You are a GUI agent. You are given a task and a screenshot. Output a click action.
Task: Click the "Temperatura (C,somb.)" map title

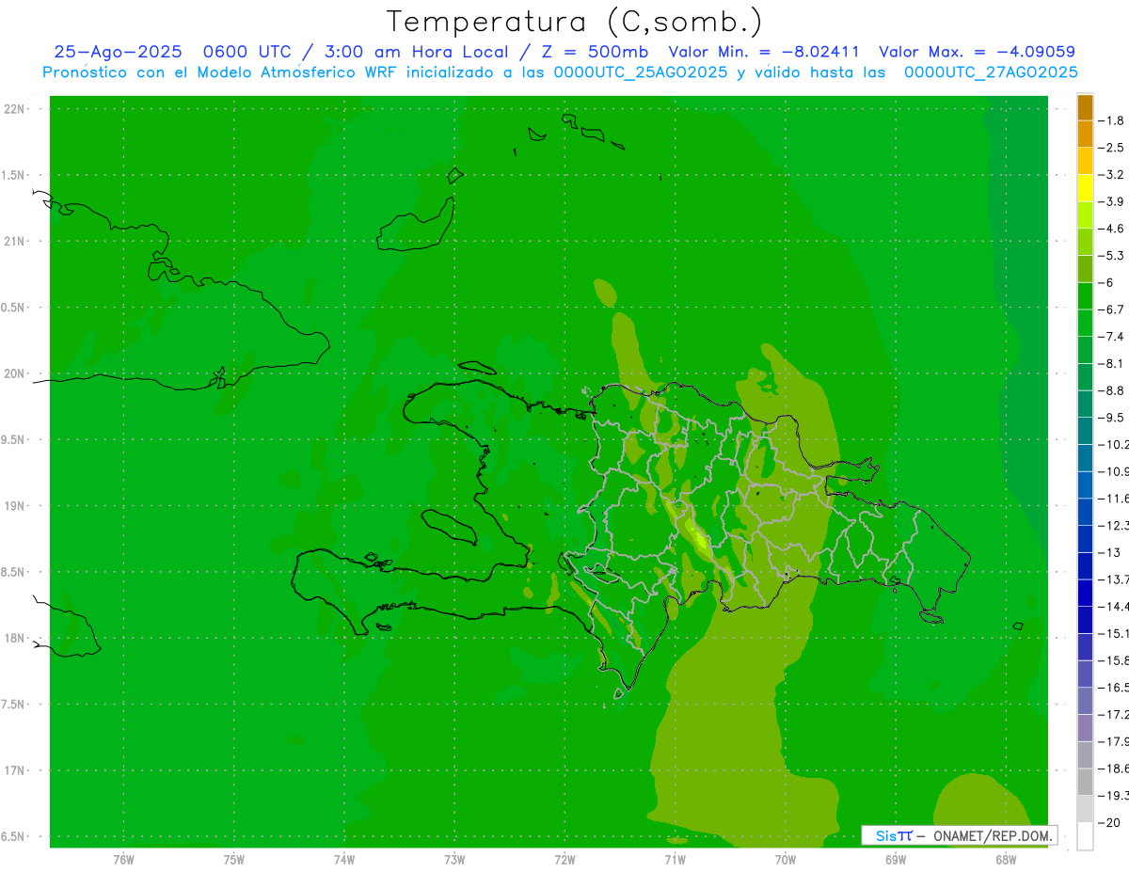click(x=574, y=22)
